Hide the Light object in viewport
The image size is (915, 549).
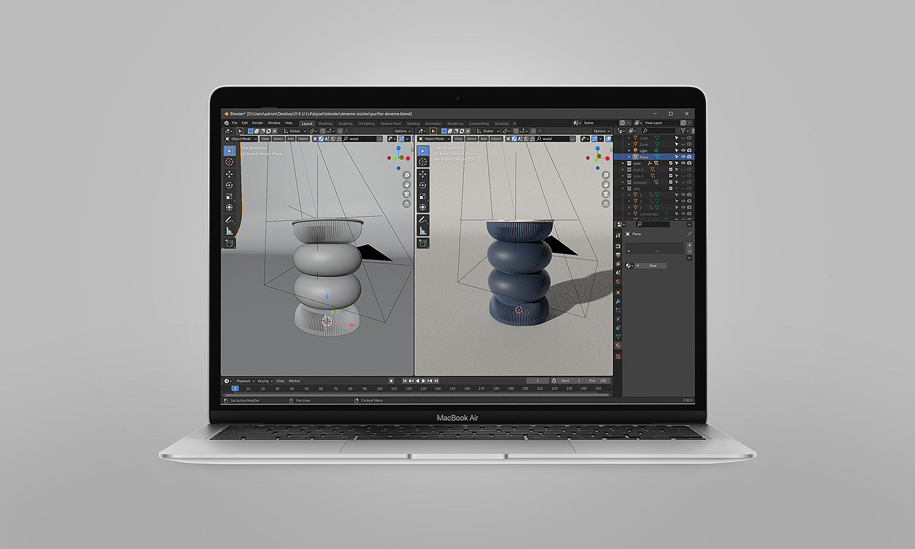[683, 151]
